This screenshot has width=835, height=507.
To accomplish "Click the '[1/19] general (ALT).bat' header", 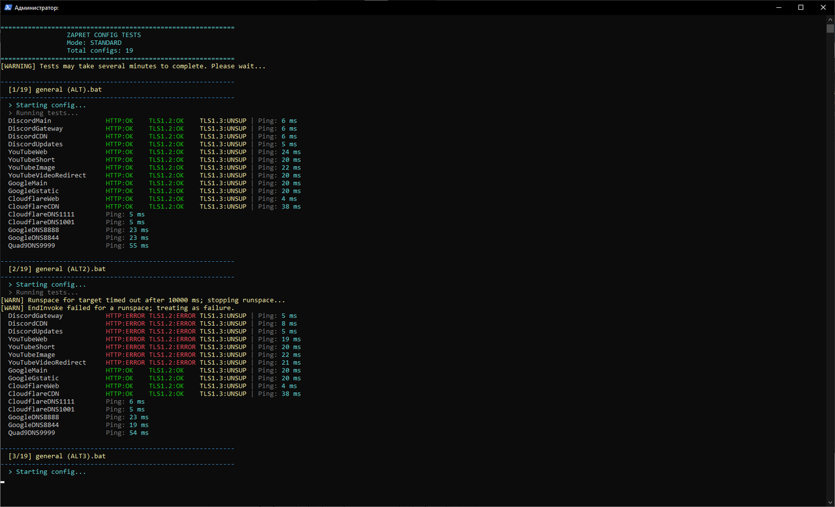I will click(x=55, y=89).
